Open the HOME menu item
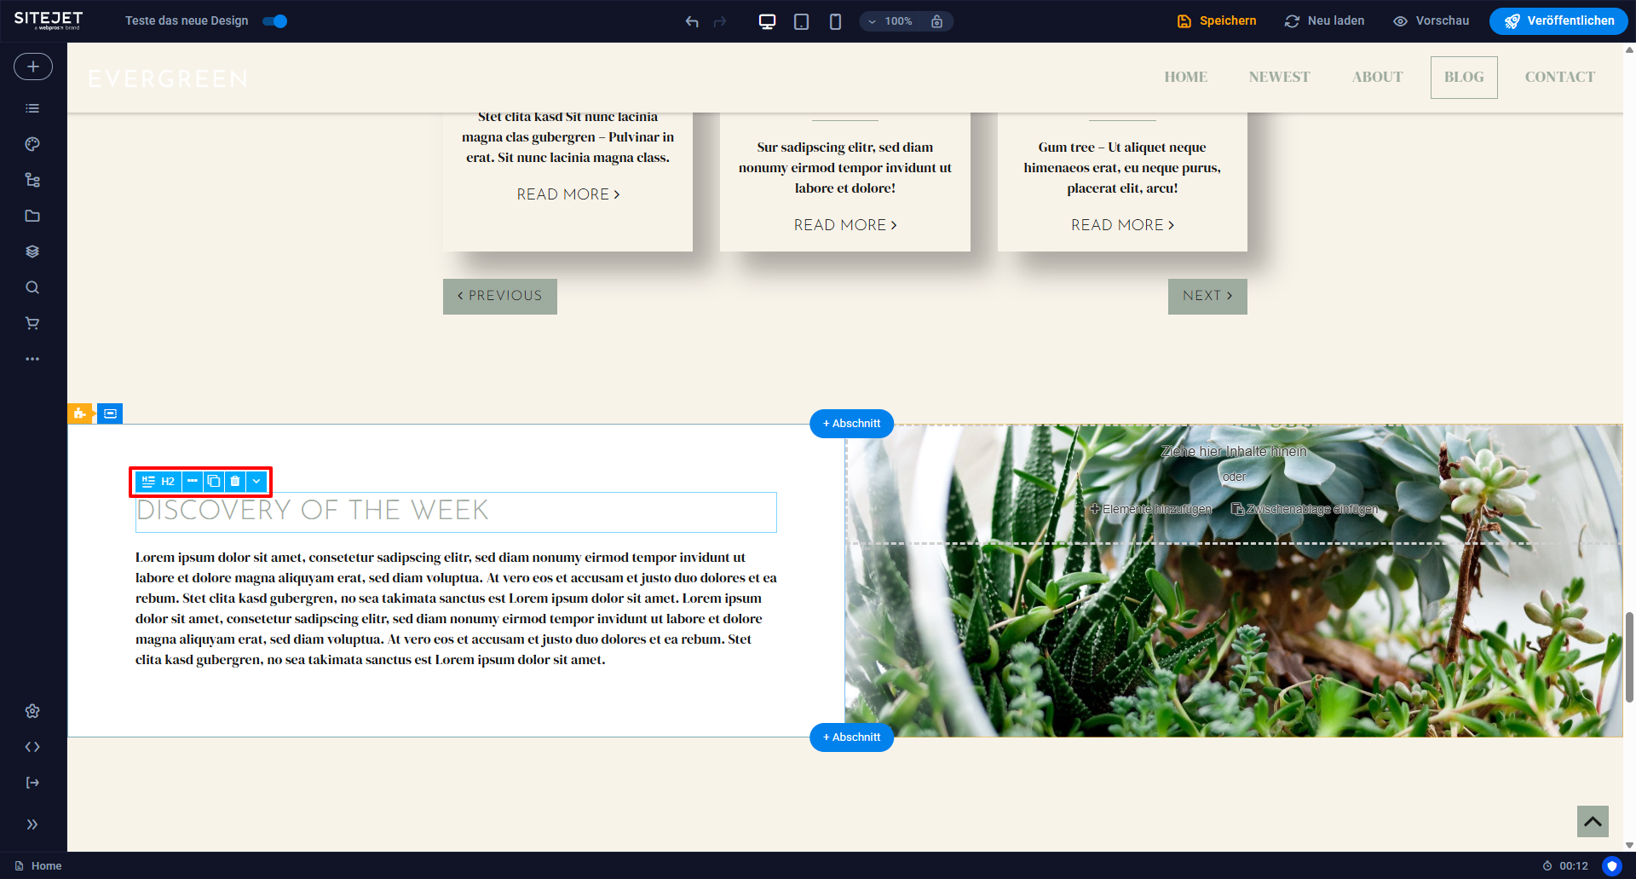This screenshot has height=879, width=1636. (1185, 77)
